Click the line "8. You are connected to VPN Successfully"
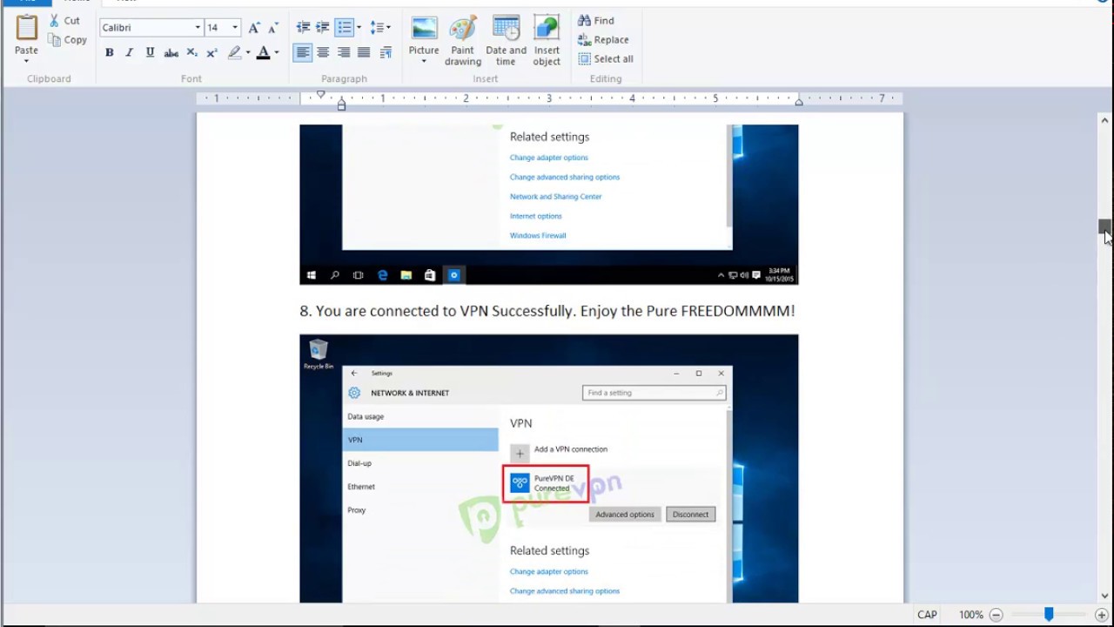1114x627 pixels. [x=547, y=311]
